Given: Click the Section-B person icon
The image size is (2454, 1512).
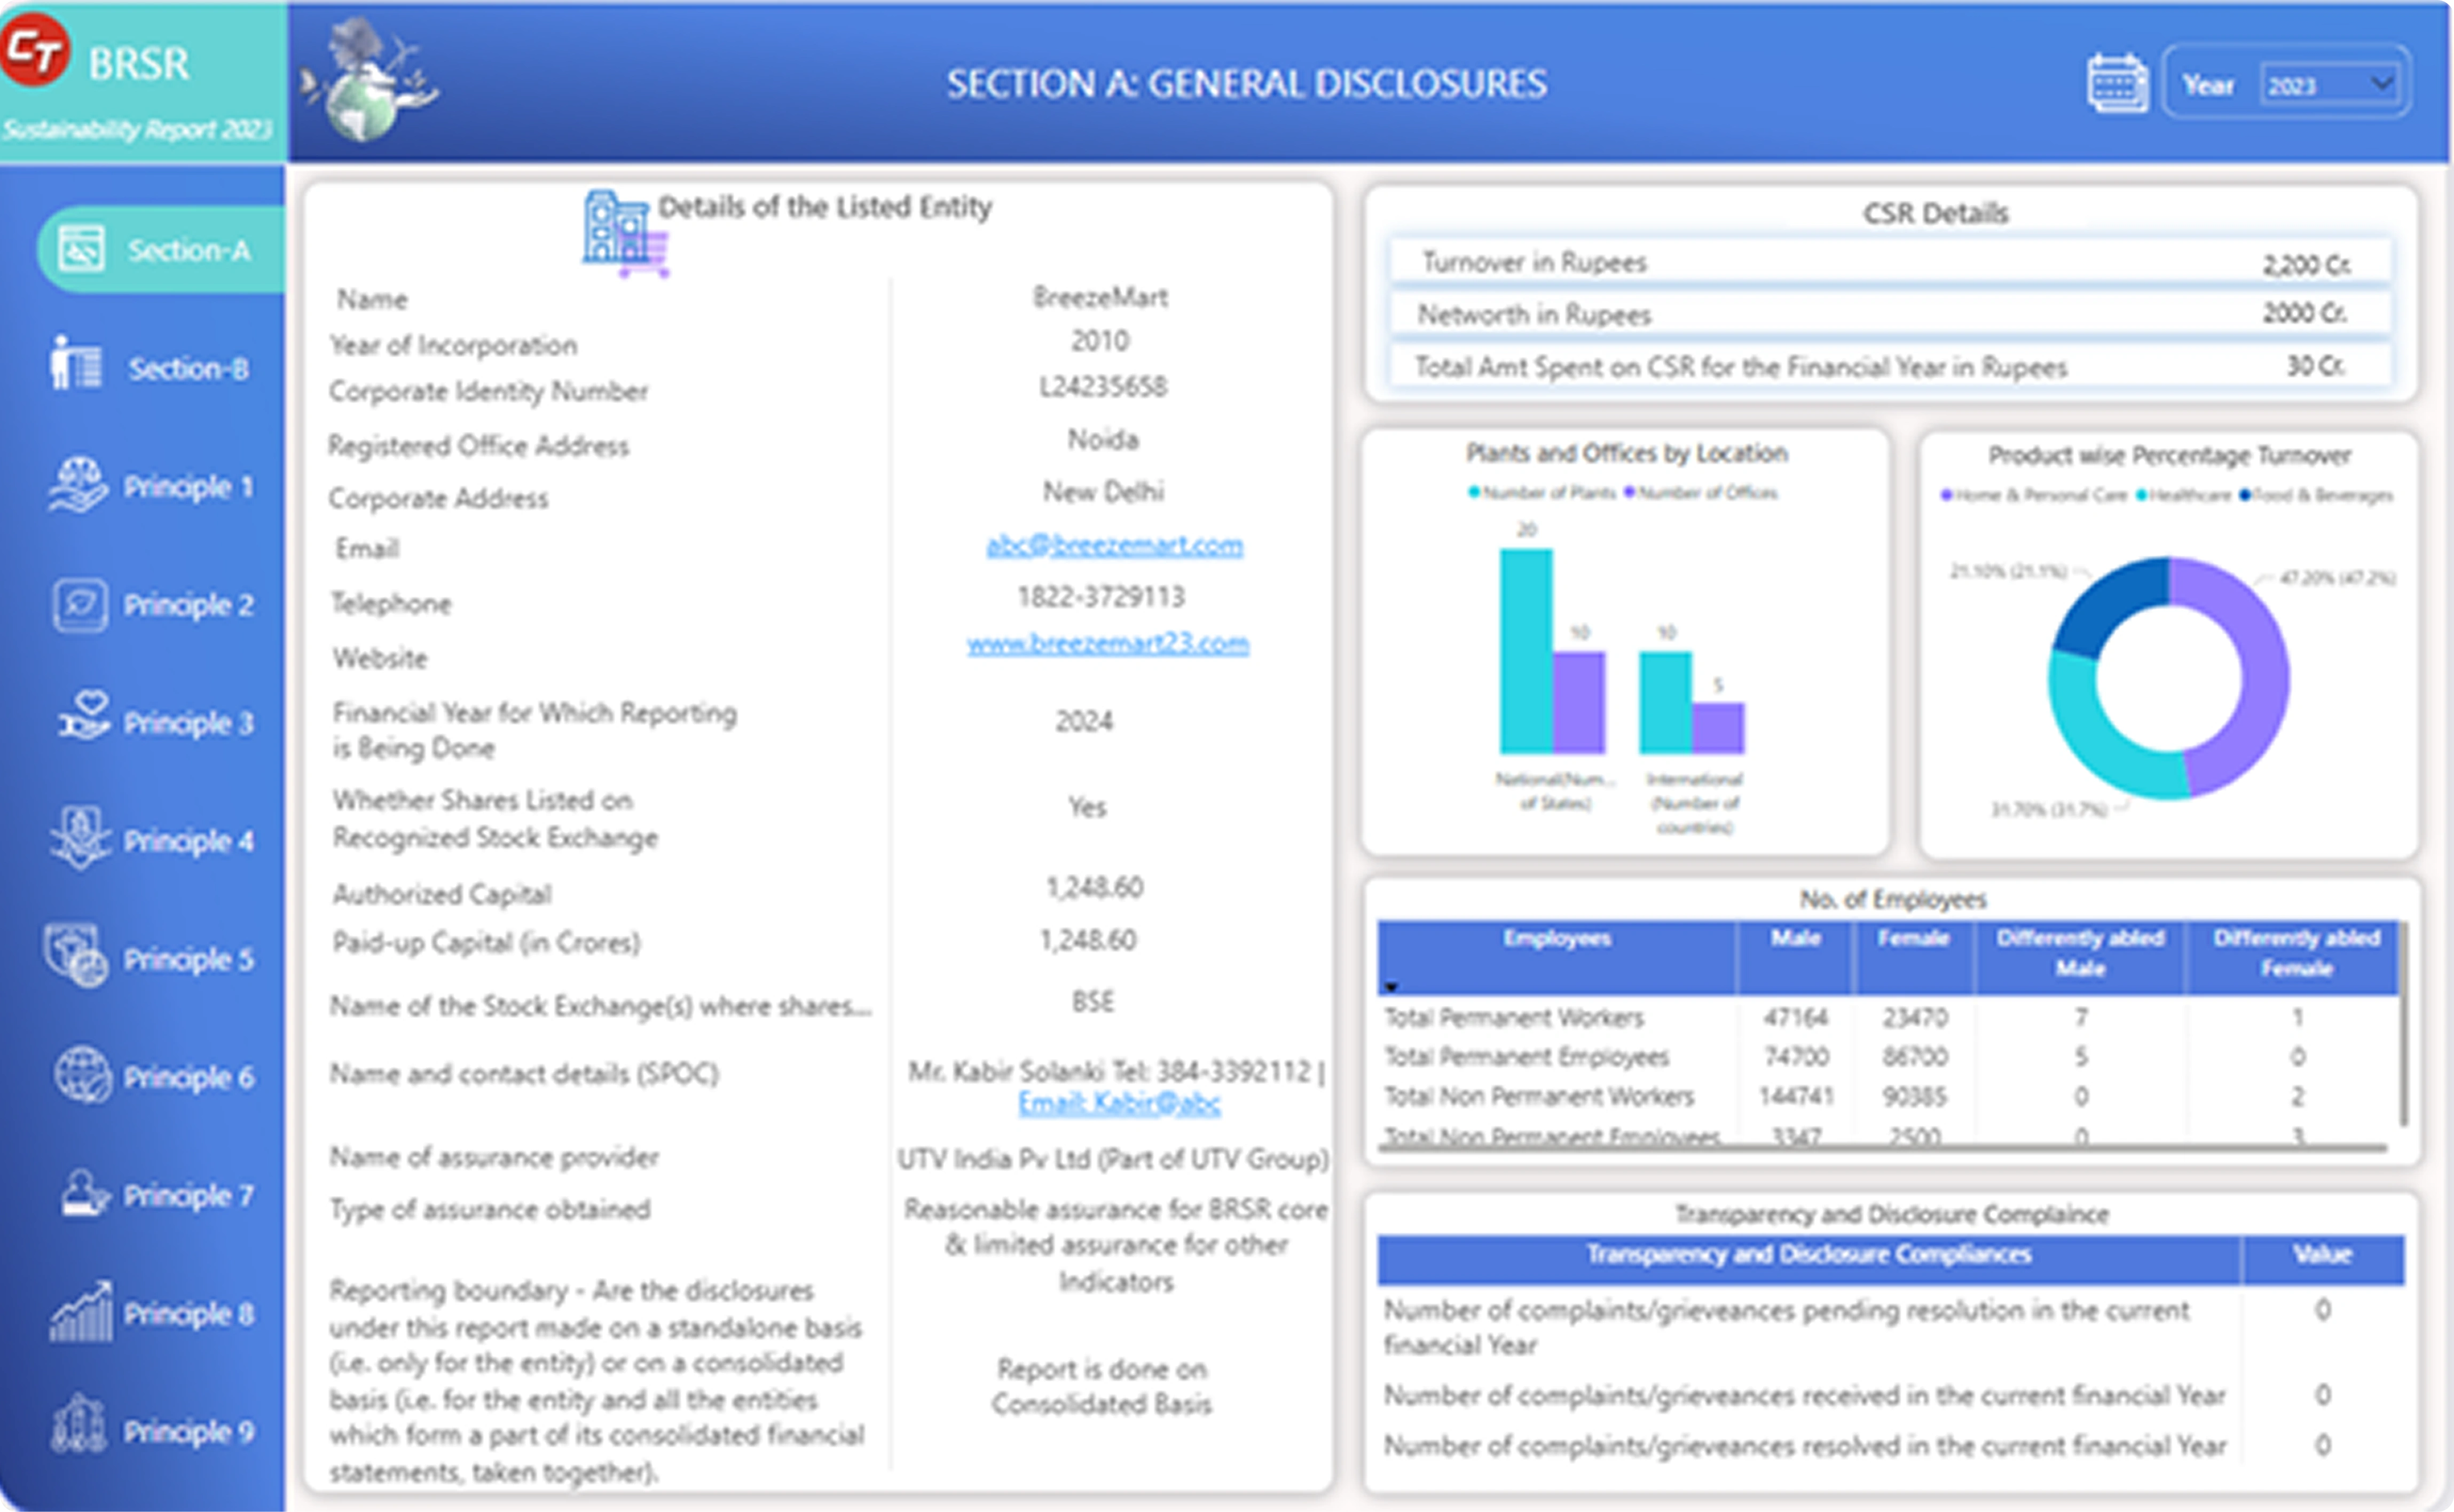Looking at the screenshot, I should click(x=75, y=363).
